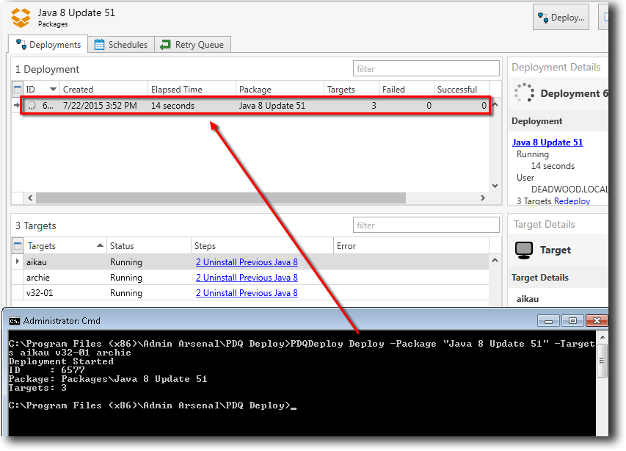Open the Retry Queue tab

tap(192, 45)
